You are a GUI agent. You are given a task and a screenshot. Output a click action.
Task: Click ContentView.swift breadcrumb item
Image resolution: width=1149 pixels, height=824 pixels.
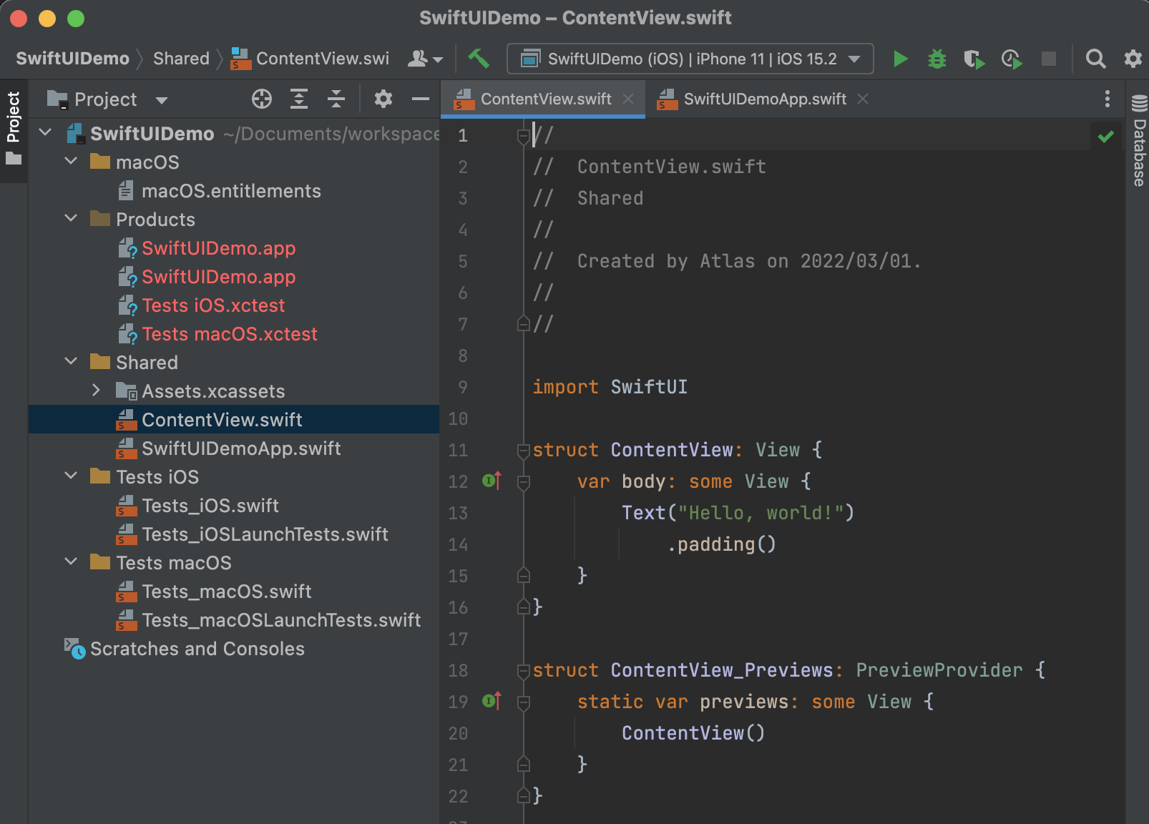coord(310,59)
